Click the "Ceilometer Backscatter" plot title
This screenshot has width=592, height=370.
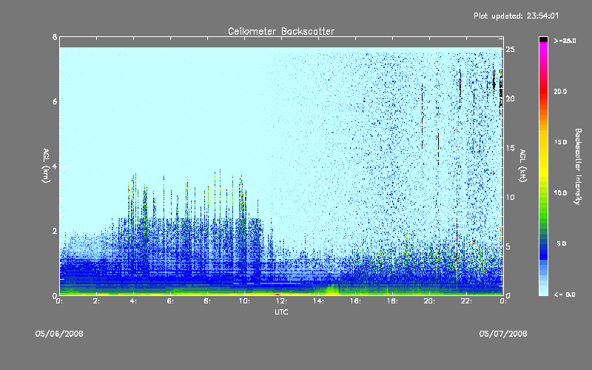click(x=281, y=31)
